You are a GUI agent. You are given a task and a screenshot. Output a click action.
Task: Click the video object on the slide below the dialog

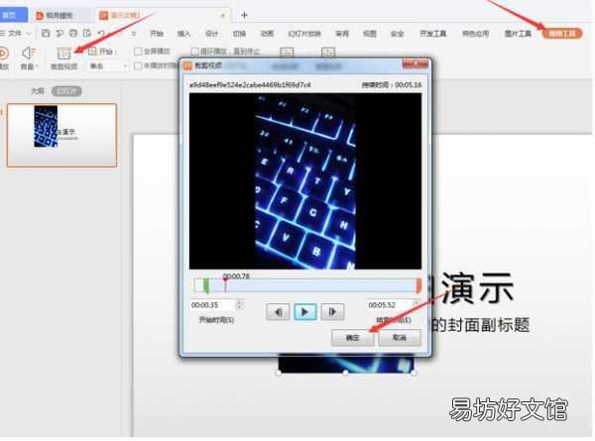(x=345, y=364)
